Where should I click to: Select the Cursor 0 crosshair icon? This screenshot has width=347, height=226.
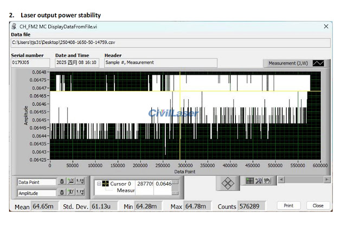(105, 184)
